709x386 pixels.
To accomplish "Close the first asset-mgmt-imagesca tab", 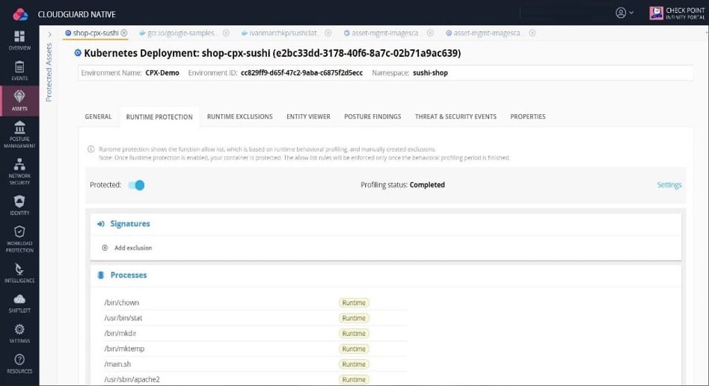I will tap(431, 33).
